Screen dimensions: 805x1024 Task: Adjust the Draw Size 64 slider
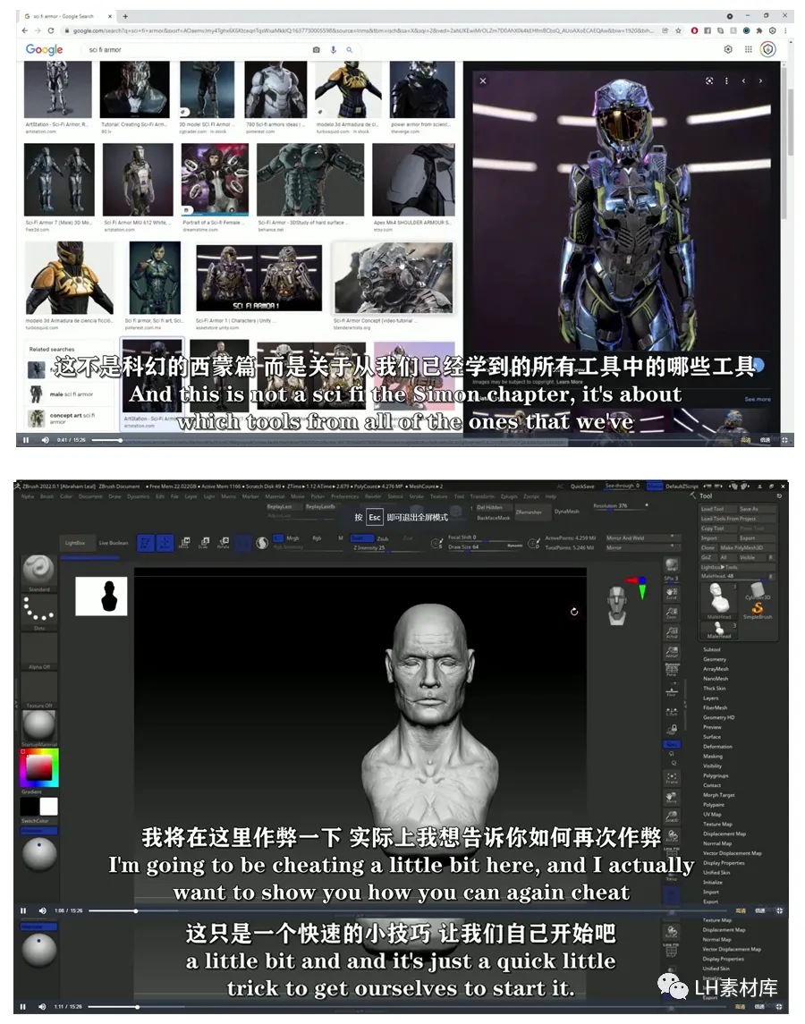[484, 546]
